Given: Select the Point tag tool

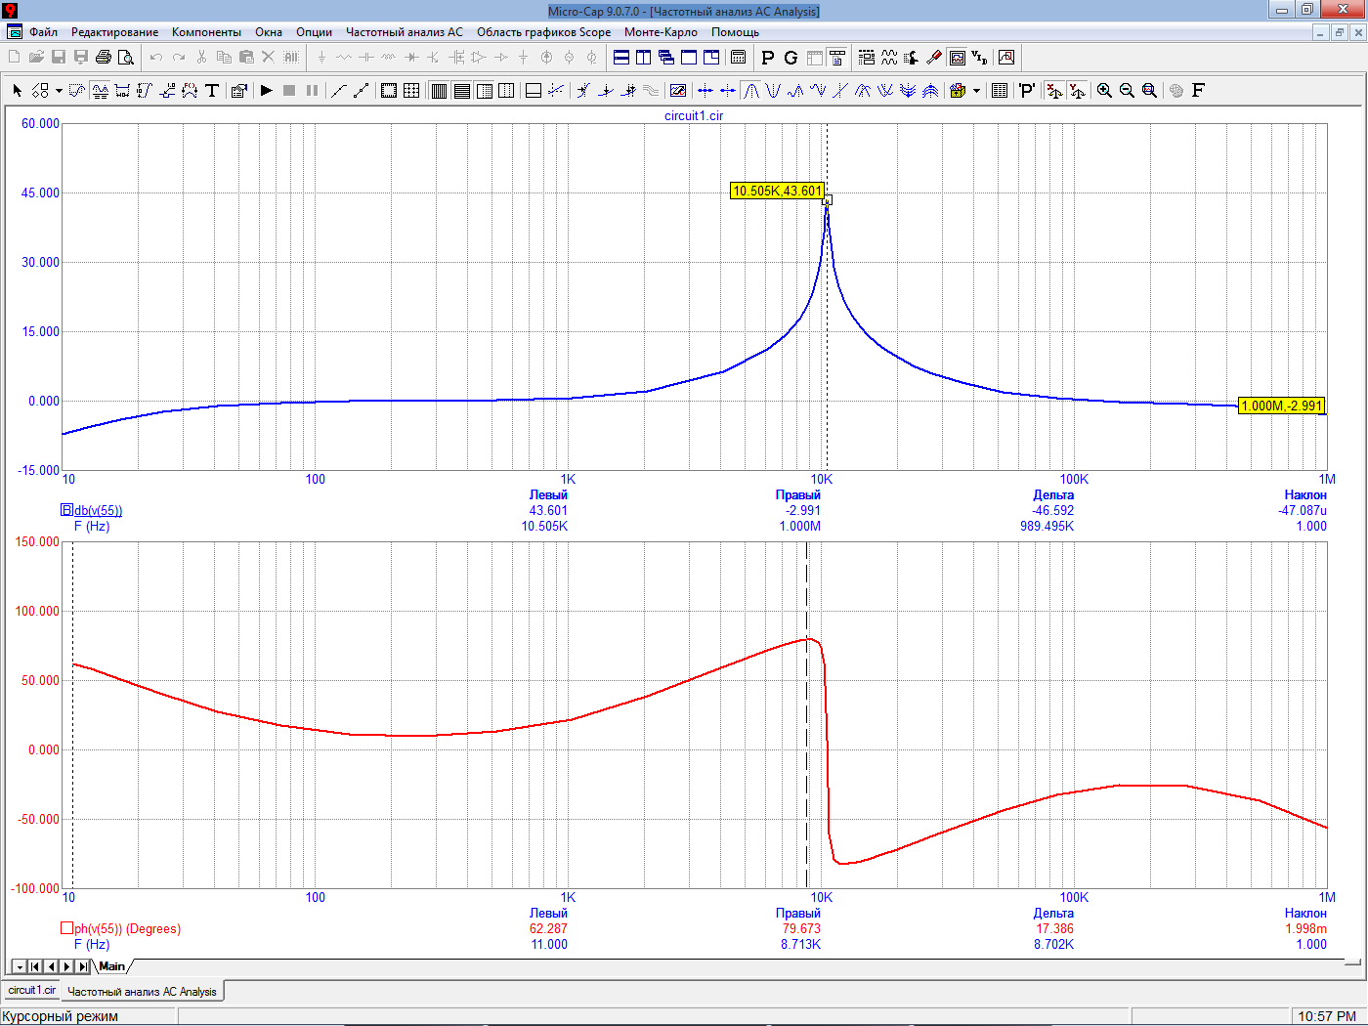Looking at the screenshot, I should tap(167, 90).
